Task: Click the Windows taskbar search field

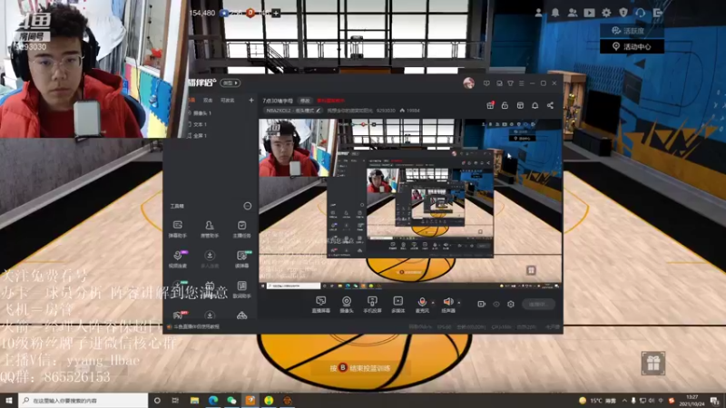Action: point(83,400)
